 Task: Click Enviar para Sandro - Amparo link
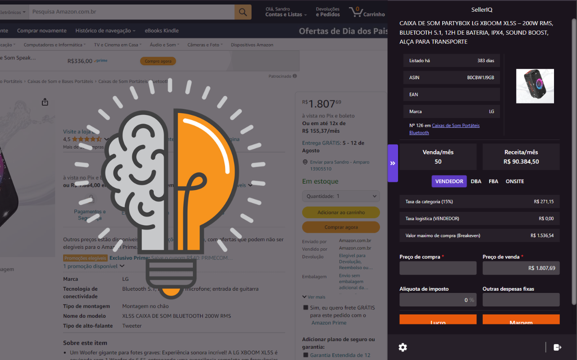[x=339, y=166]
